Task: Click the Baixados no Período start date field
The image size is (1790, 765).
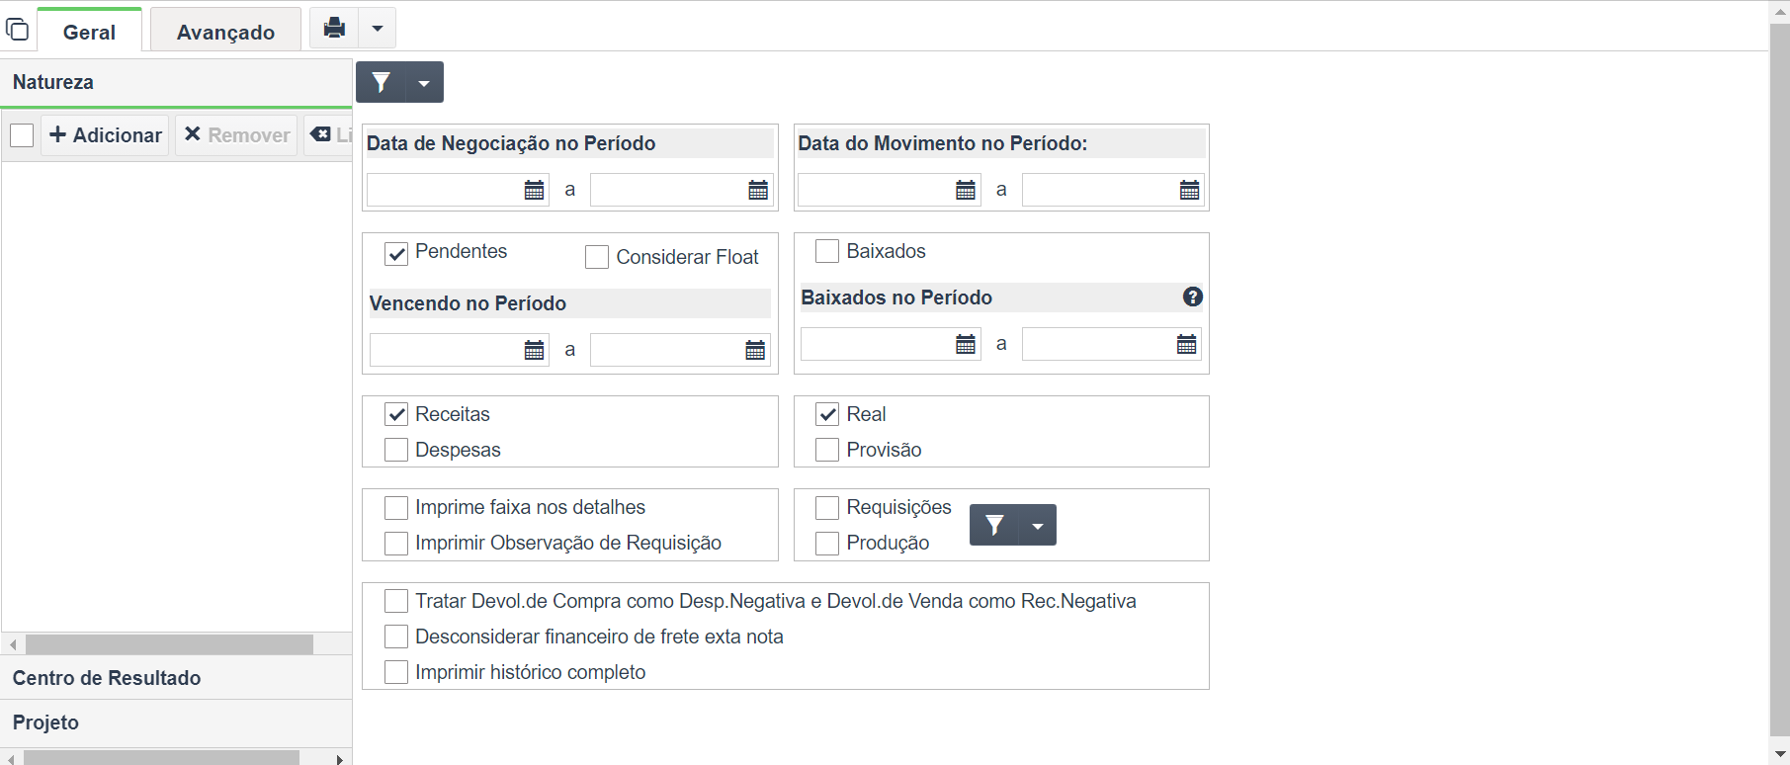Action: point(877,344)
